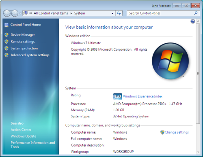The width and height of the screenshot is (203, 157).
Task: Click the copyright 2008 Microsoft text
Action: pos(109,51)
